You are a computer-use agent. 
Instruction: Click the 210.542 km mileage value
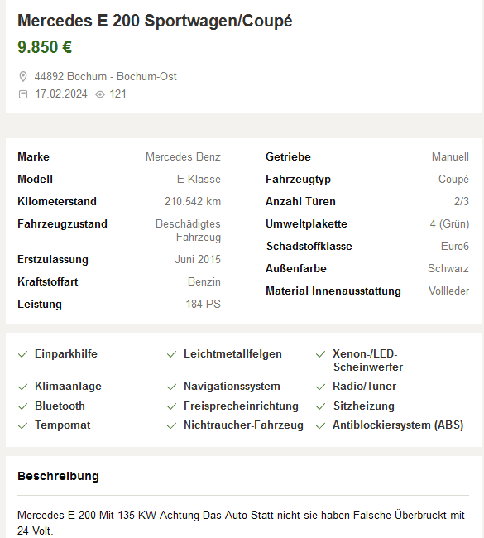coord(193,201)
